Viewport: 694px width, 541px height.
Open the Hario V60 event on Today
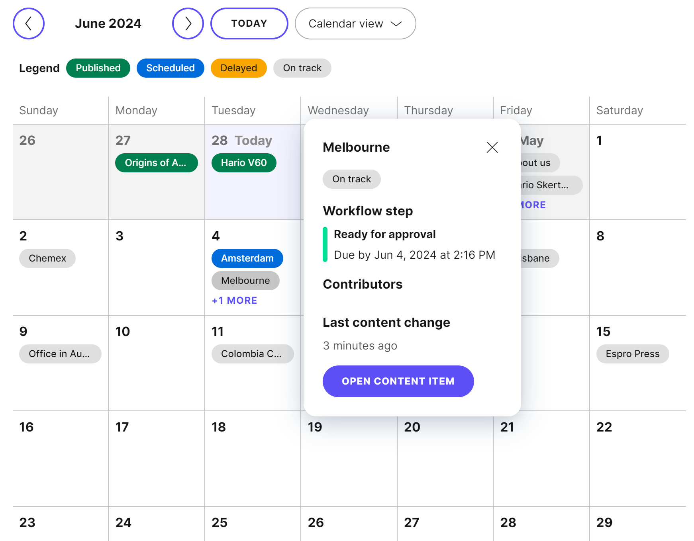coord(244,162)
